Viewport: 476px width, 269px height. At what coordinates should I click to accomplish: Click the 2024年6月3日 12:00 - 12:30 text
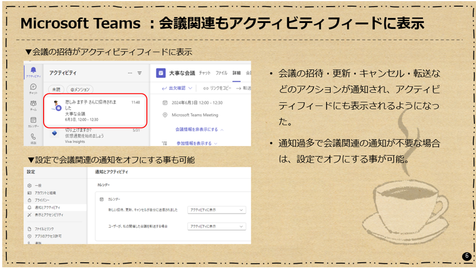[197, 103]
